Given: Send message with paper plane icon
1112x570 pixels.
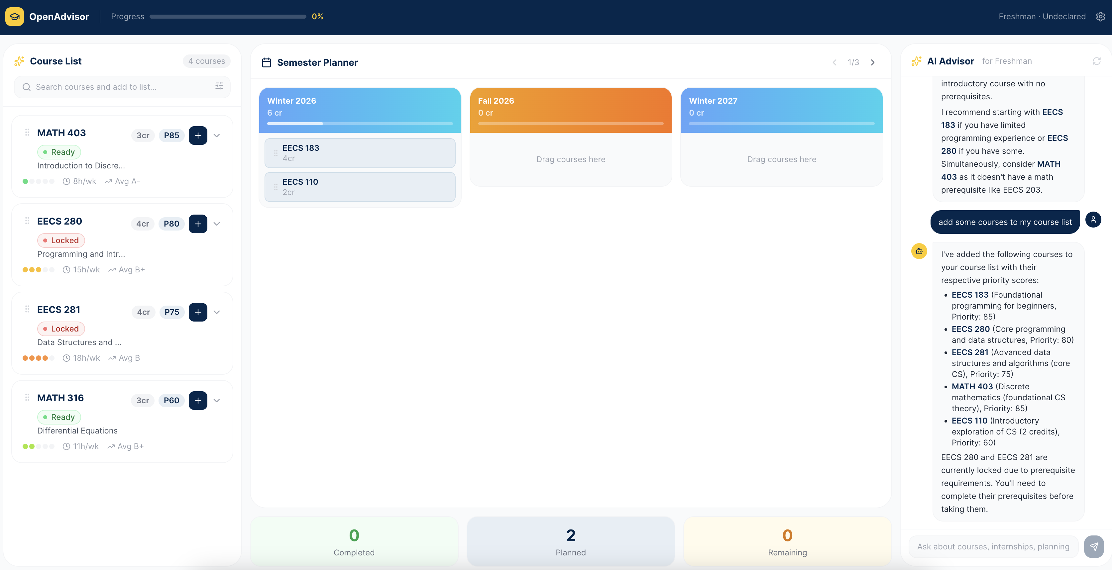Looking at the screenshot, I should pos(1093,546).
